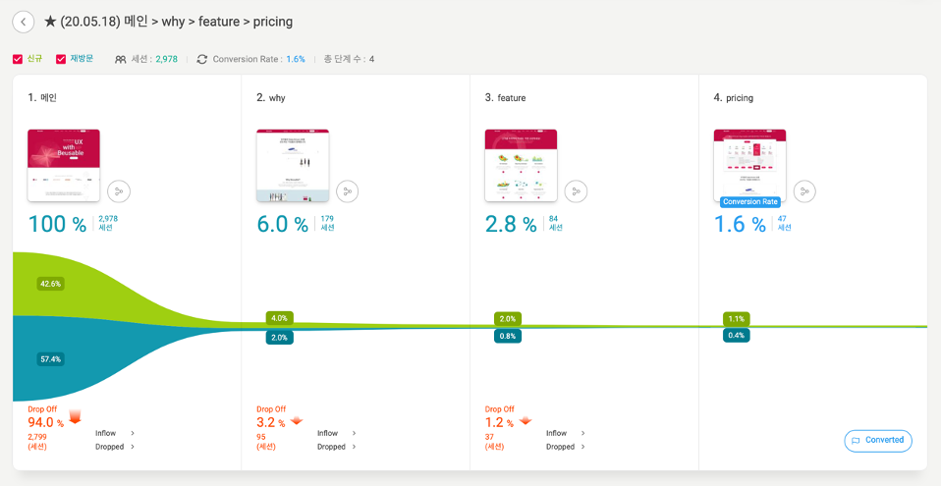This screenshot has width=941, height=486.
Task: Expand Dropped under the 메인 step
Action: [x=115, y=447]
